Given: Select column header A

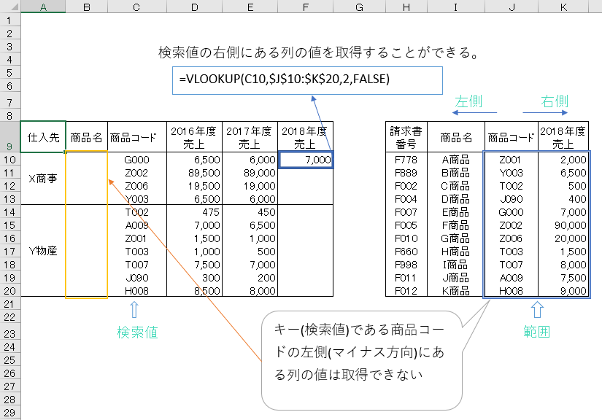Looking at the screenshot, I should coord(43,7).
